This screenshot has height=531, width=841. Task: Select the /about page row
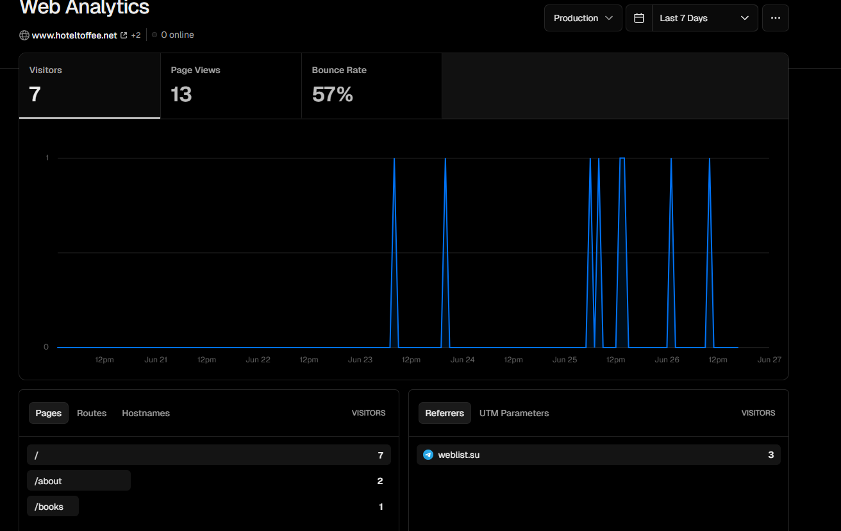coord(209,480)
